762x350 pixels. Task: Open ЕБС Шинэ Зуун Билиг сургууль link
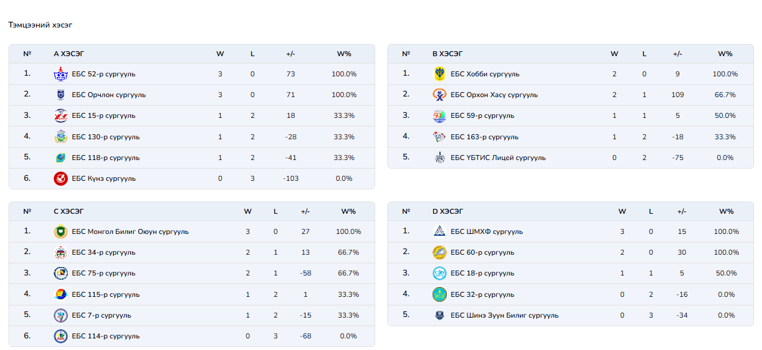point(504,315)
